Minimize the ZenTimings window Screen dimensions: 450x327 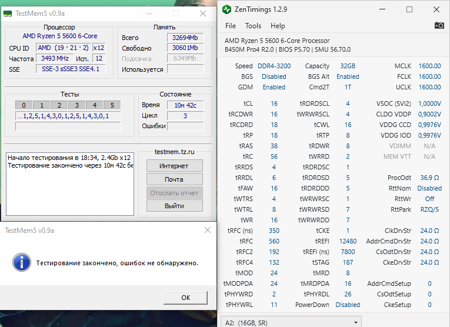pyautogui.click(x=382, y=9)
